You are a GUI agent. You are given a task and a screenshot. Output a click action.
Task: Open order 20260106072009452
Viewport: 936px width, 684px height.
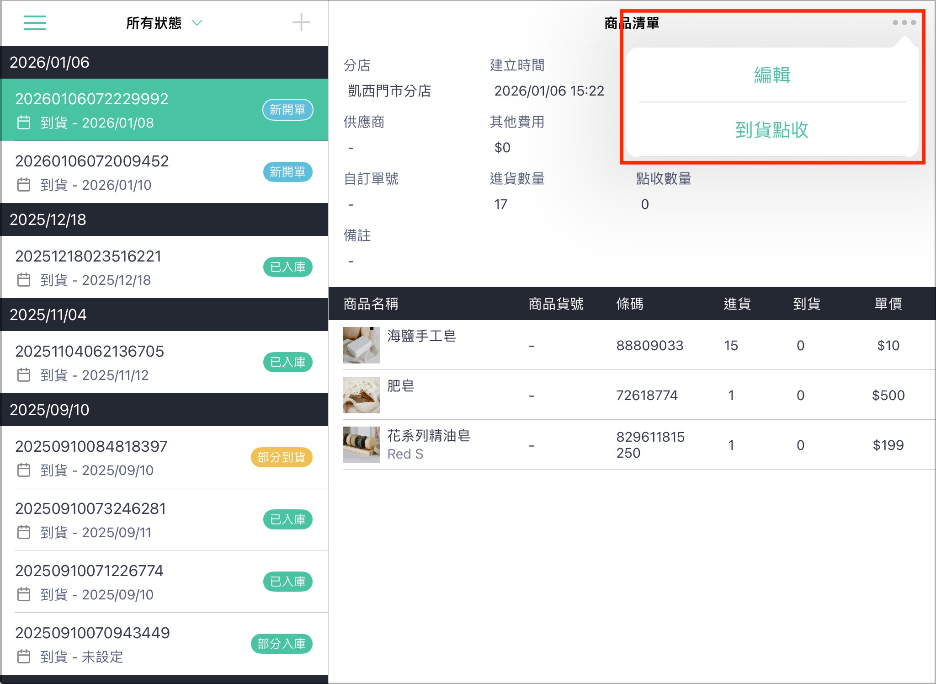coord(165,172)
